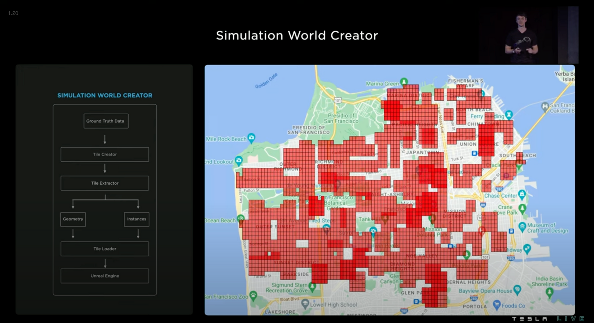
Task: Click the Mile Rock Beach camera marker
Action: click(251, 137)
